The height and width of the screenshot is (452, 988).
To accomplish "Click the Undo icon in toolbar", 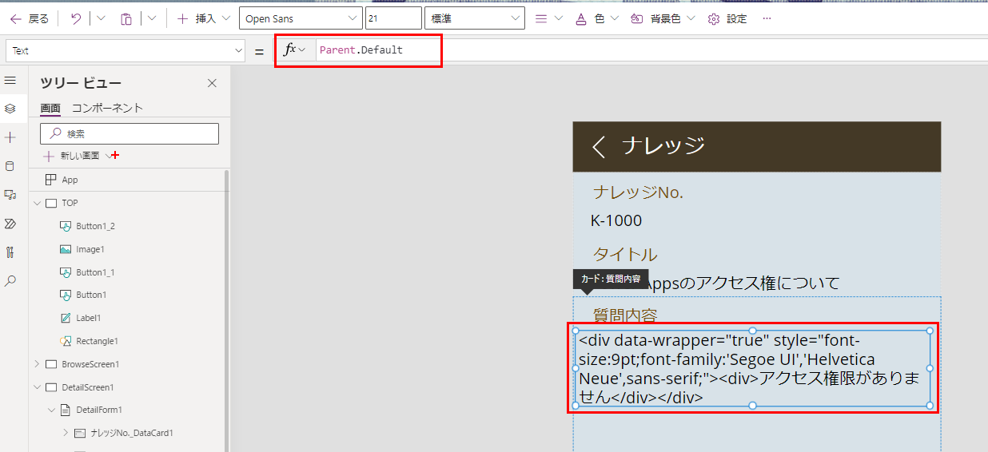I will click(x=76, y=18).
